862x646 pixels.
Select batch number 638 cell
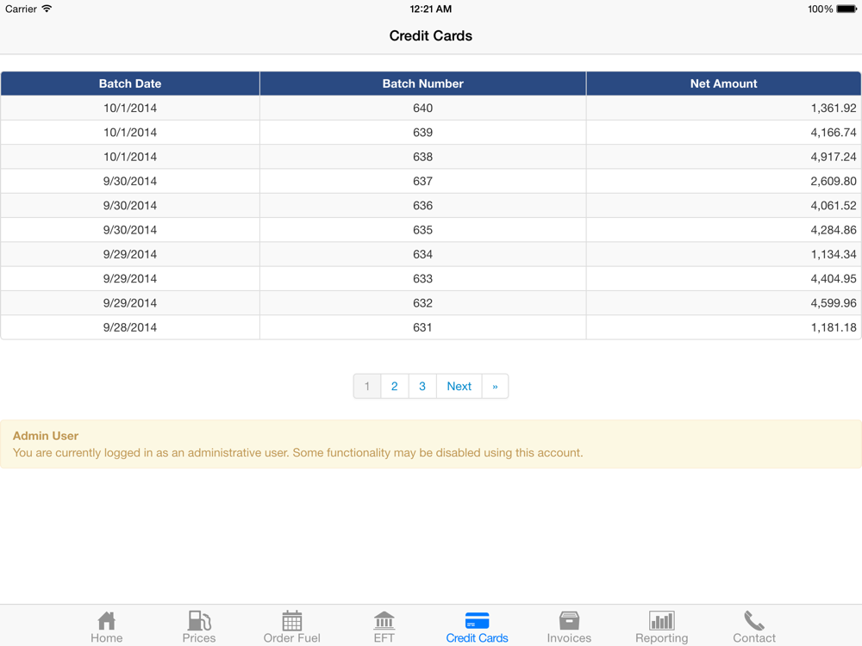coord(422,157)
